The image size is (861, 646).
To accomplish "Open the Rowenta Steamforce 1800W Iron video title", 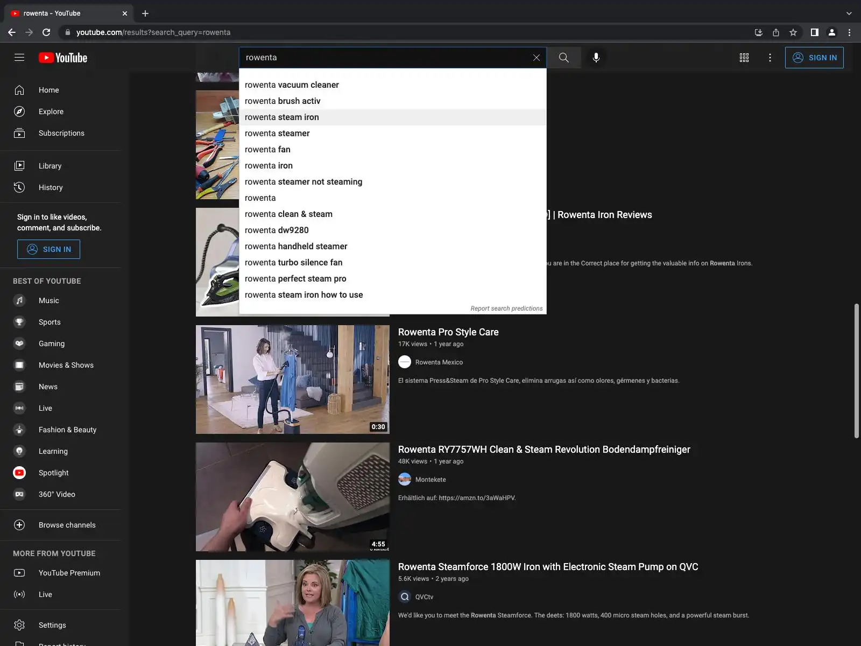I will point(548,567).
